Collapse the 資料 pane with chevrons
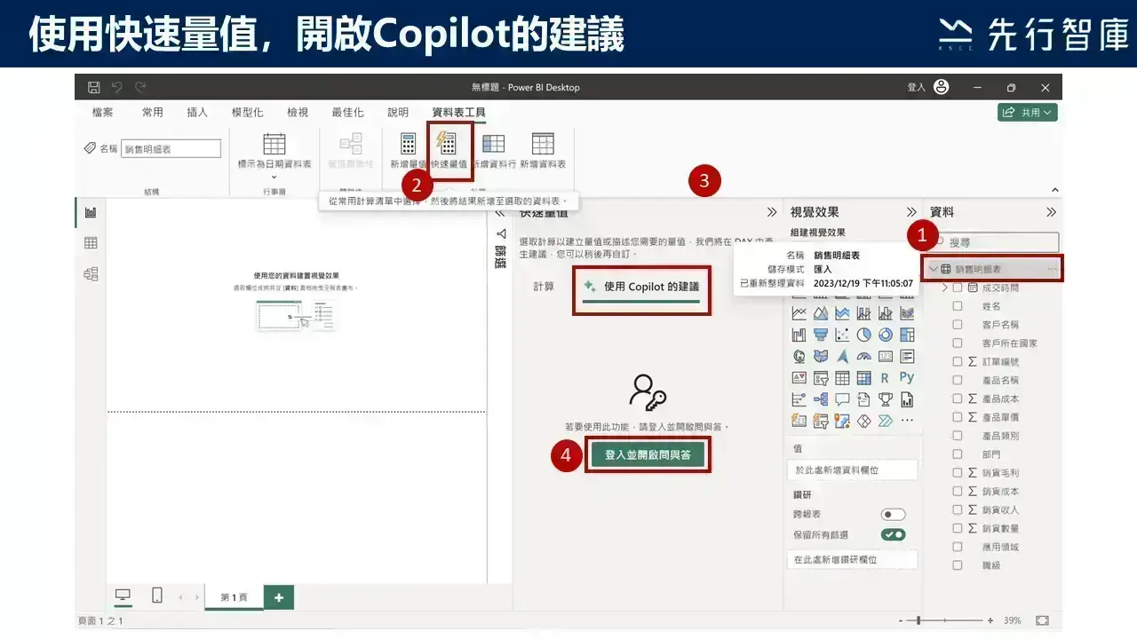 tap(1051, 212)
